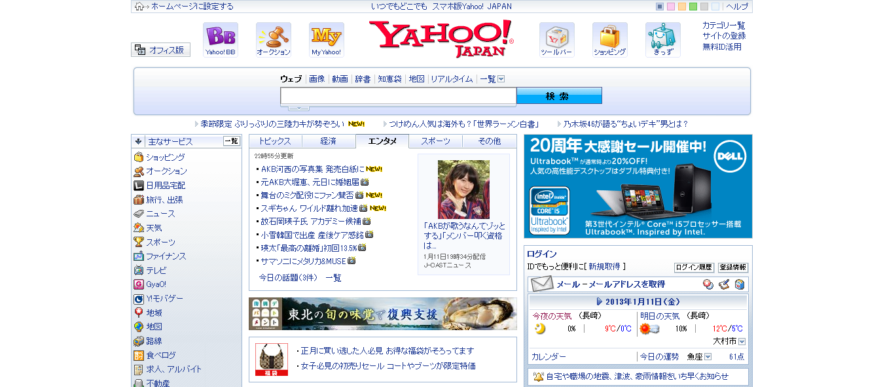
Task: Click the ファイナンス chart icon
Action: [139, 256]
